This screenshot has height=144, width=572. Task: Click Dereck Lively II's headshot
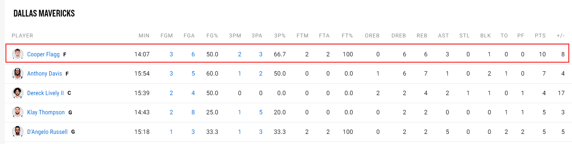18,93
